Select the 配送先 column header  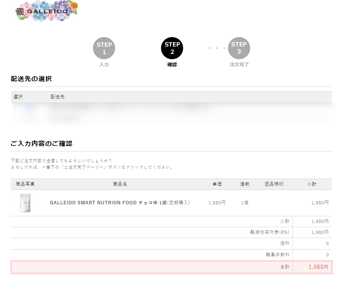point(57,97)
